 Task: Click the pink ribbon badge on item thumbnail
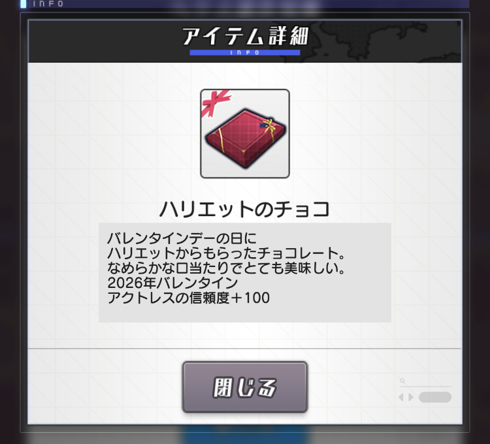coord(216,104)
